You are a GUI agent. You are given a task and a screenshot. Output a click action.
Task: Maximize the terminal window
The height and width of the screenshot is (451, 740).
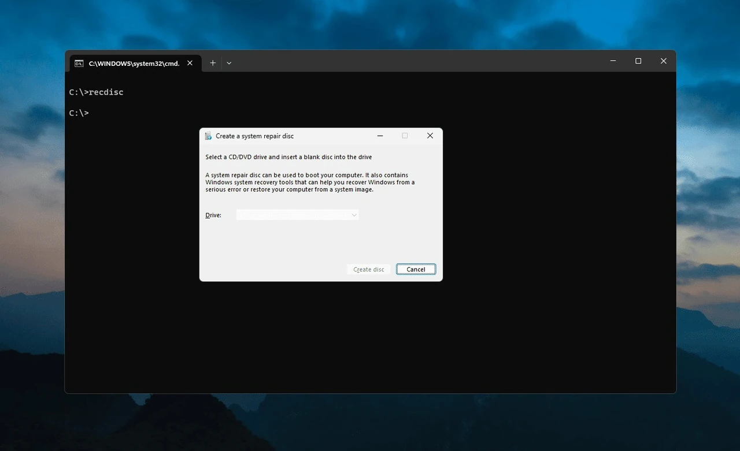[x=638, y=61]
